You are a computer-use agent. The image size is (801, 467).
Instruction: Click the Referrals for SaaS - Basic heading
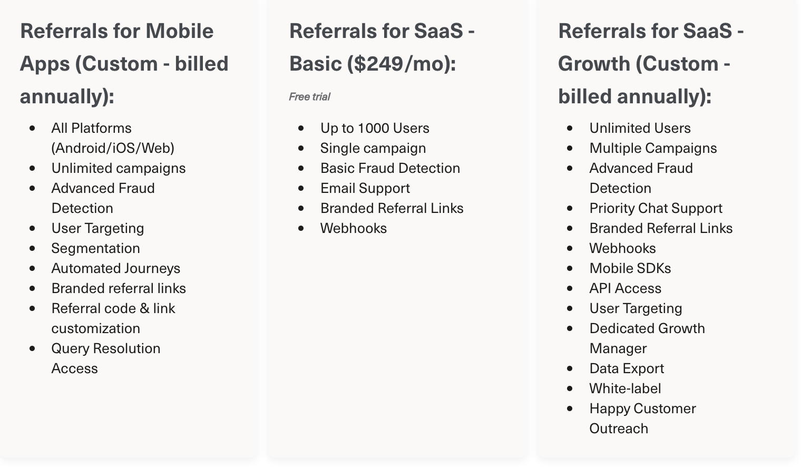(382, 47)
